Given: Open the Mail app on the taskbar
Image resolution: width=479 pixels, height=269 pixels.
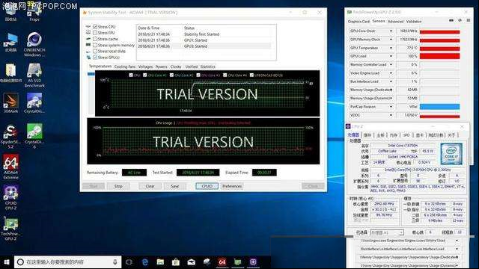Looking at the screenshot, I should tap(192, 262).
